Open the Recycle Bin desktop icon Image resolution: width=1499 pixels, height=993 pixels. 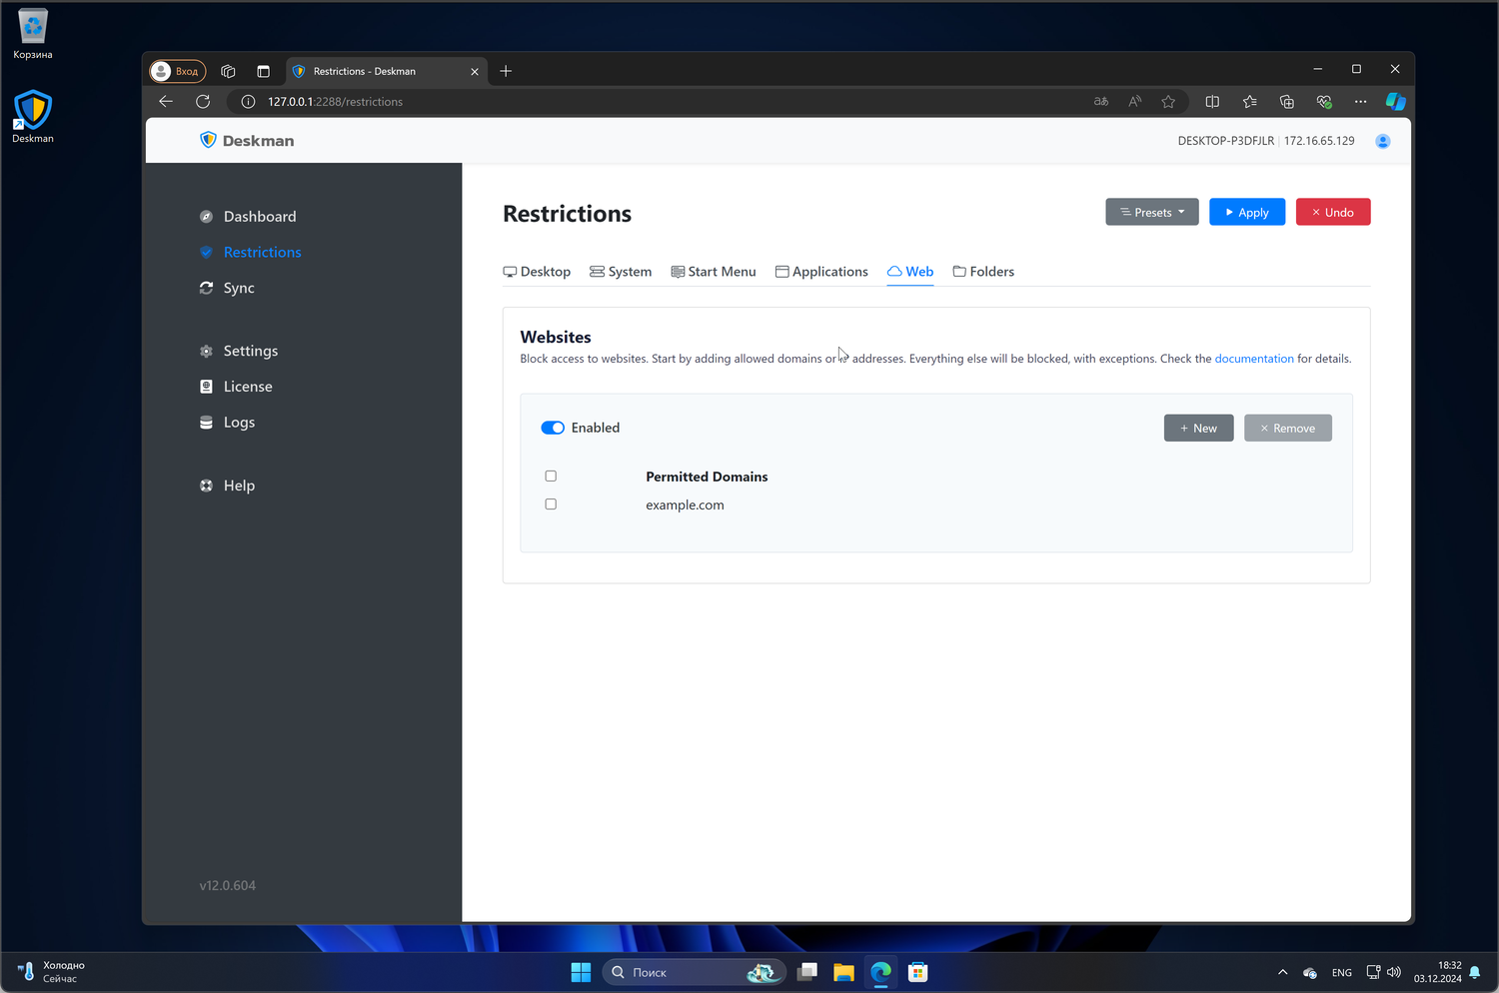pos(33,34)
